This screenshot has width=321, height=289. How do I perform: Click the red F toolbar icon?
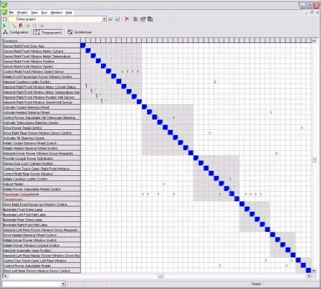click(x=21, y=25)
